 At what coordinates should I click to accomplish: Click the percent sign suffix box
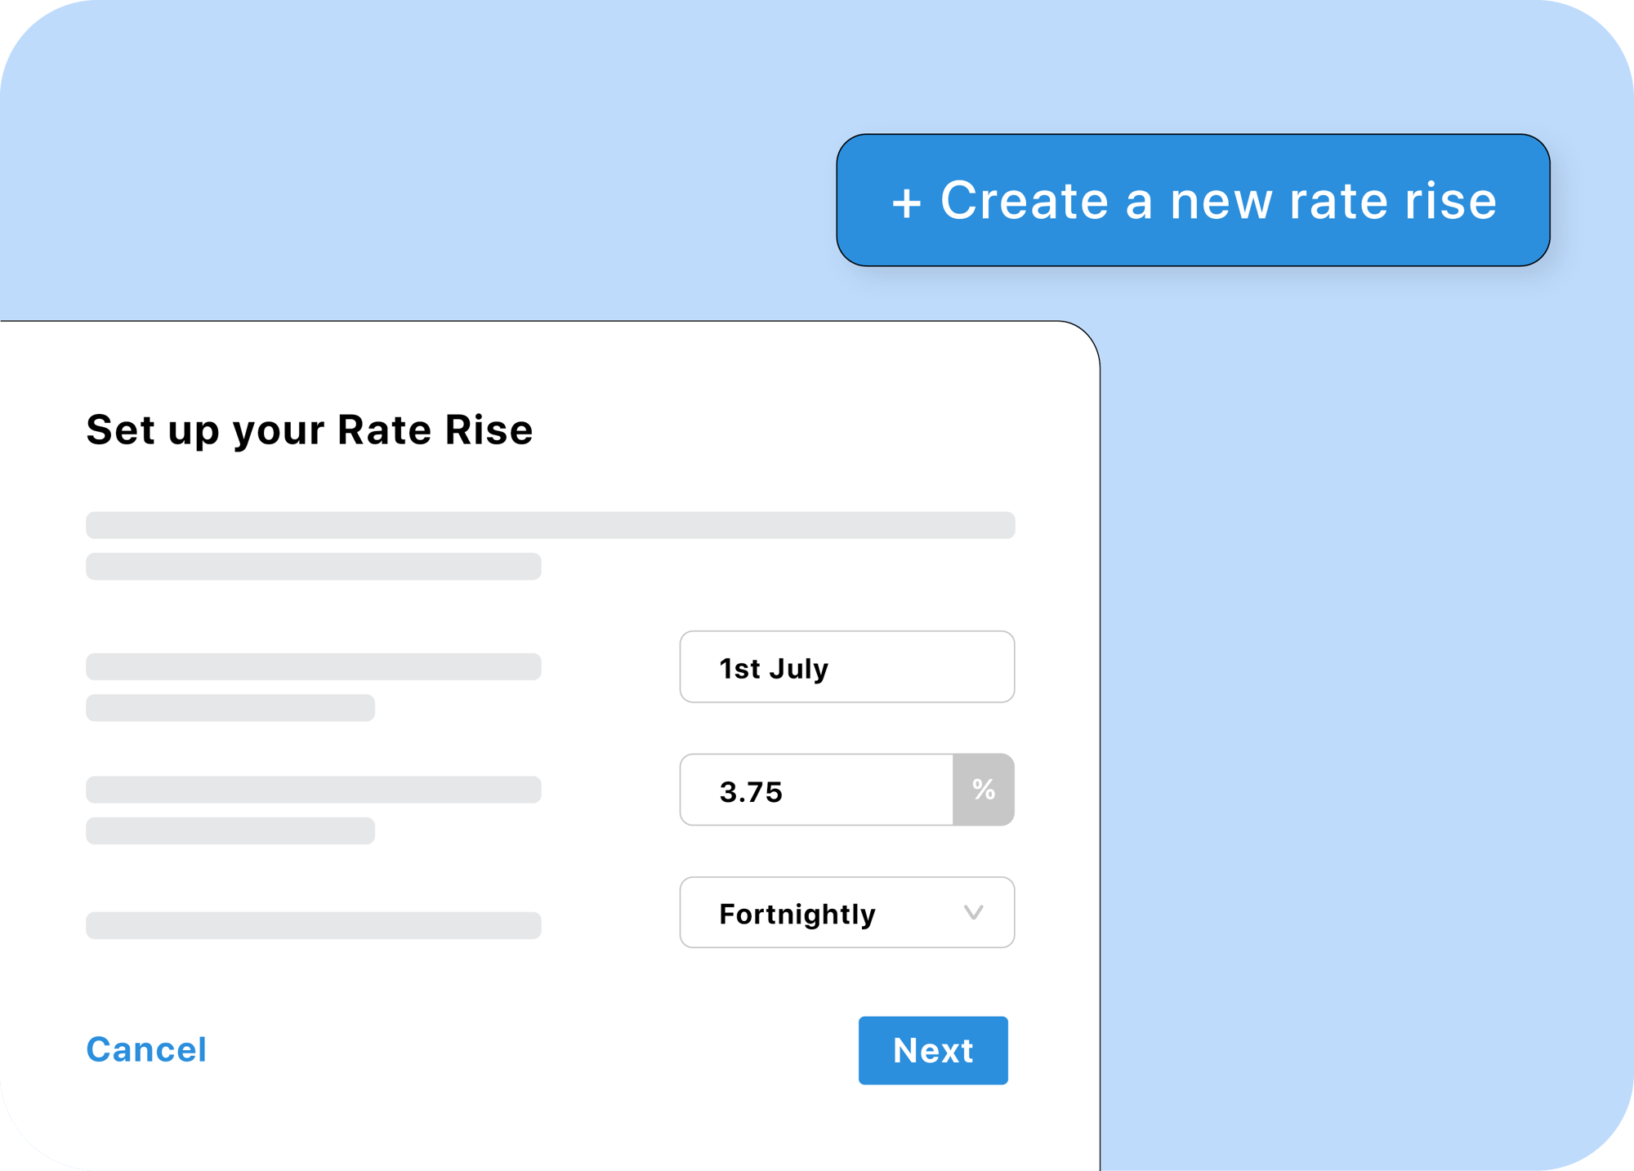pos(984,790)
